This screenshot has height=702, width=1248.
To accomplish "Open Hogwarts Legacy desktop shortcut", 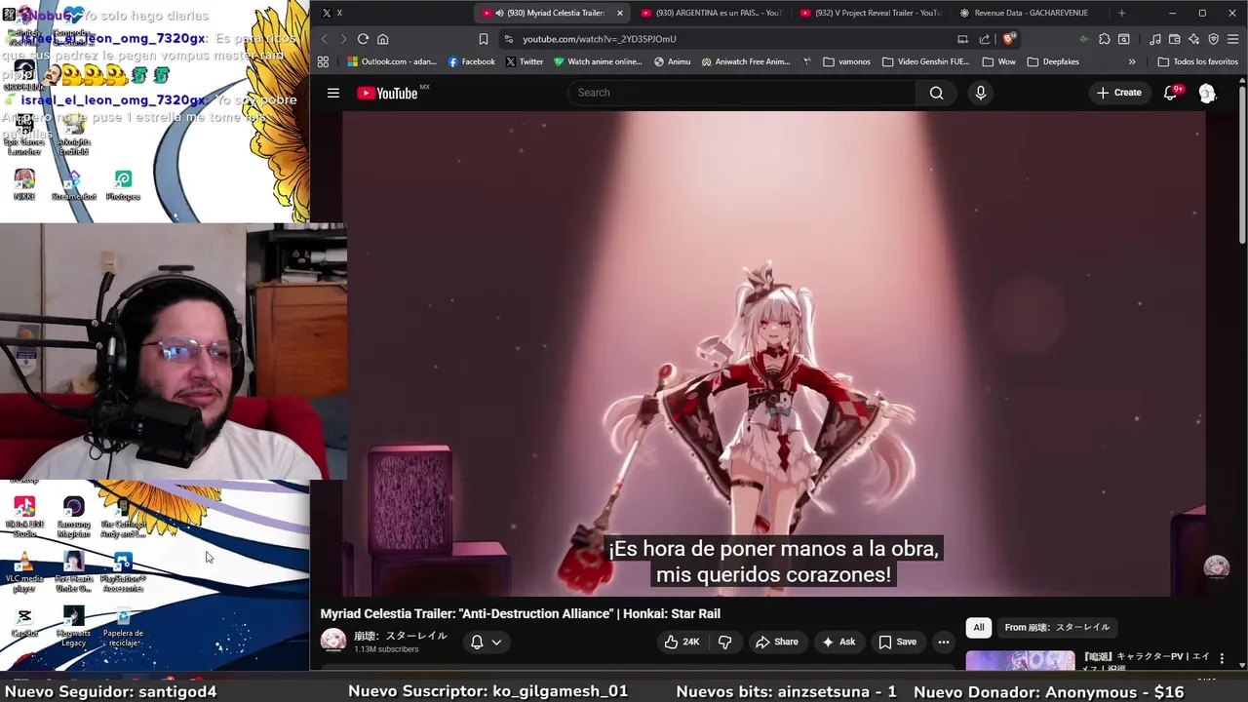I will 73,627.
